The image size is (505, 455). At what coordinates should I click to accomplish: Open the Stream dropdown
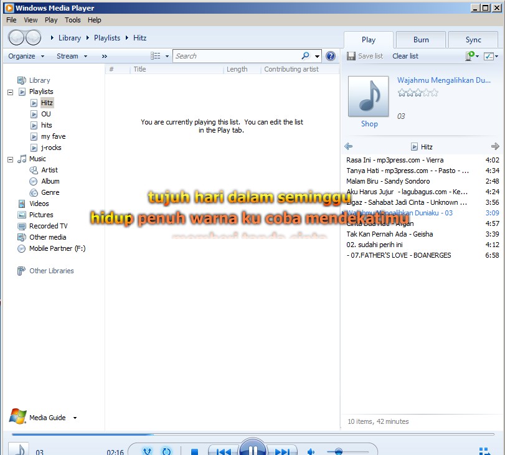coord(72,56)
